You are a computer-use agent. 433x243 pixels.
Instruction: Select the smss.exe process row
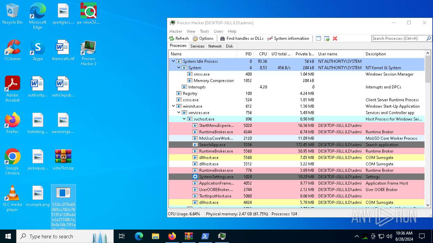pos(296,74)
